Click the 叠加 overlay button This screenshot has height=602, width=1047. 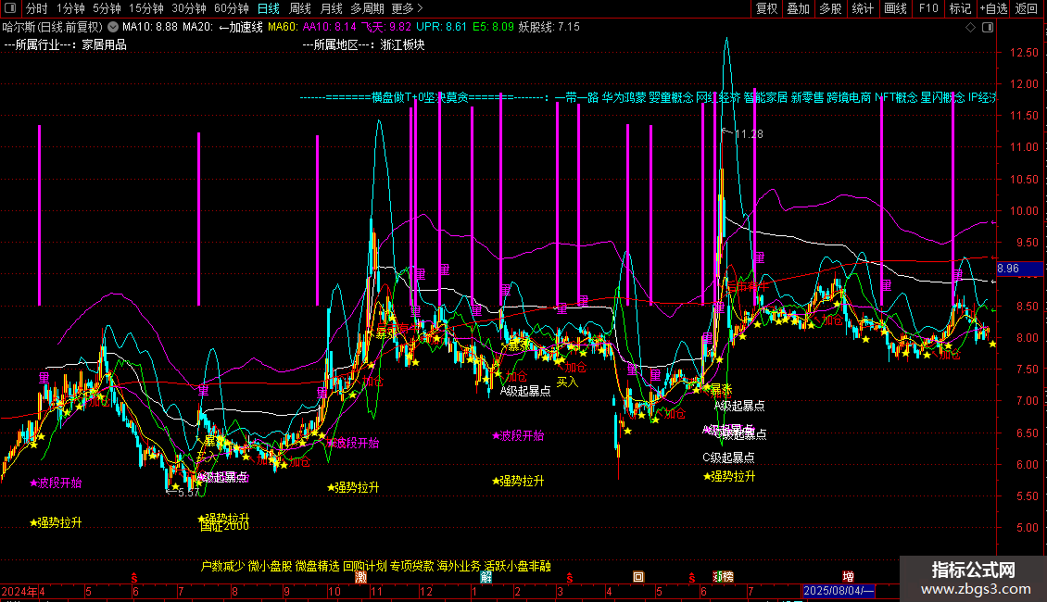(798, 8)
